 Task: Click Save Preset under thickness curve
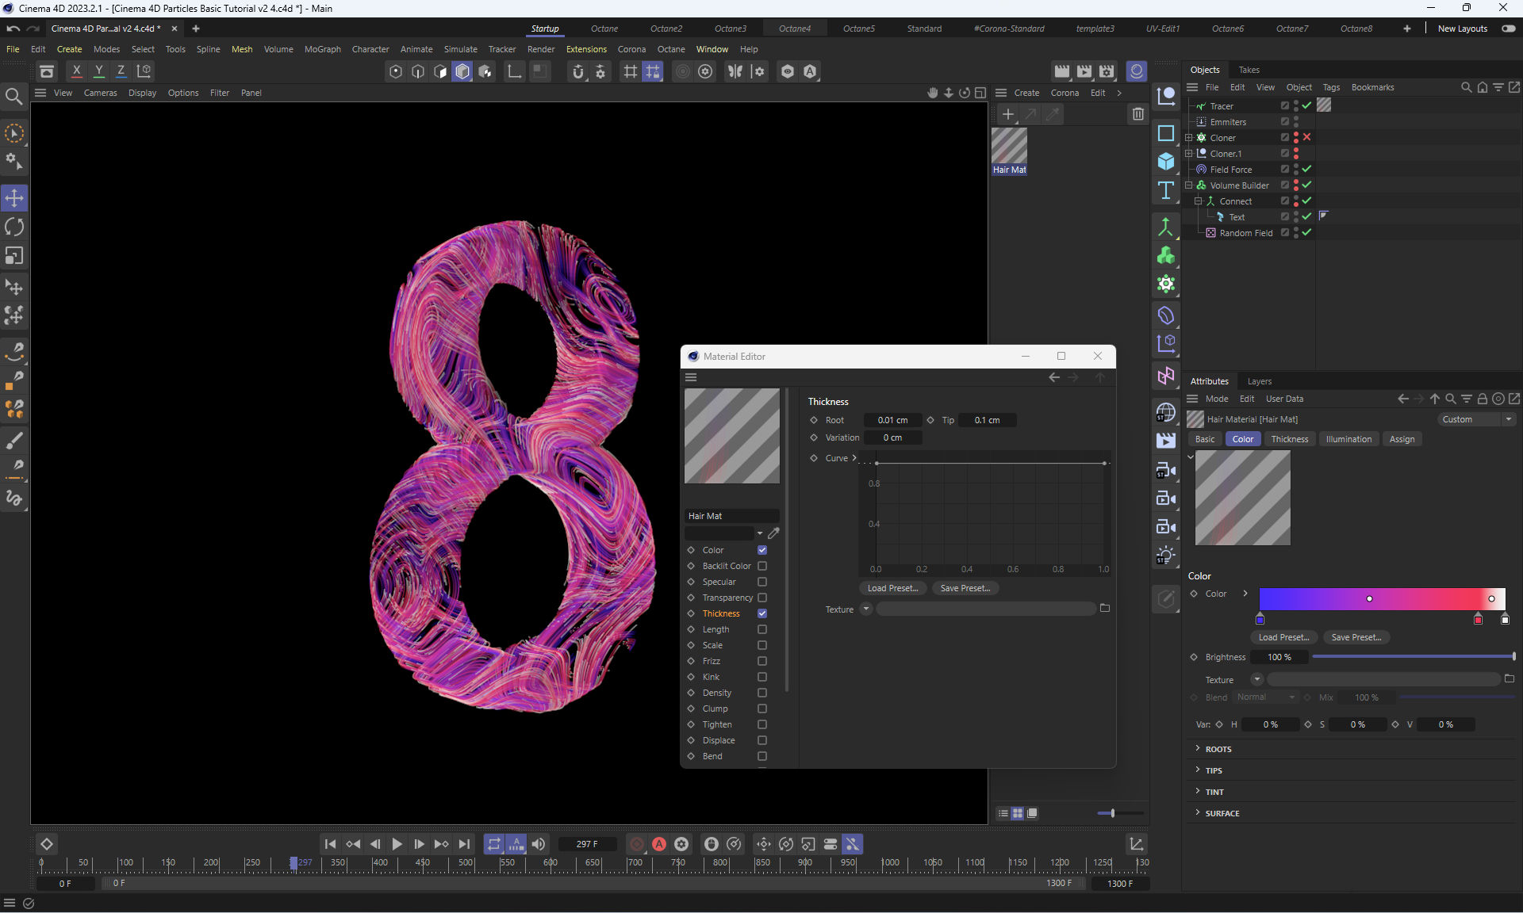click(965, 588)
